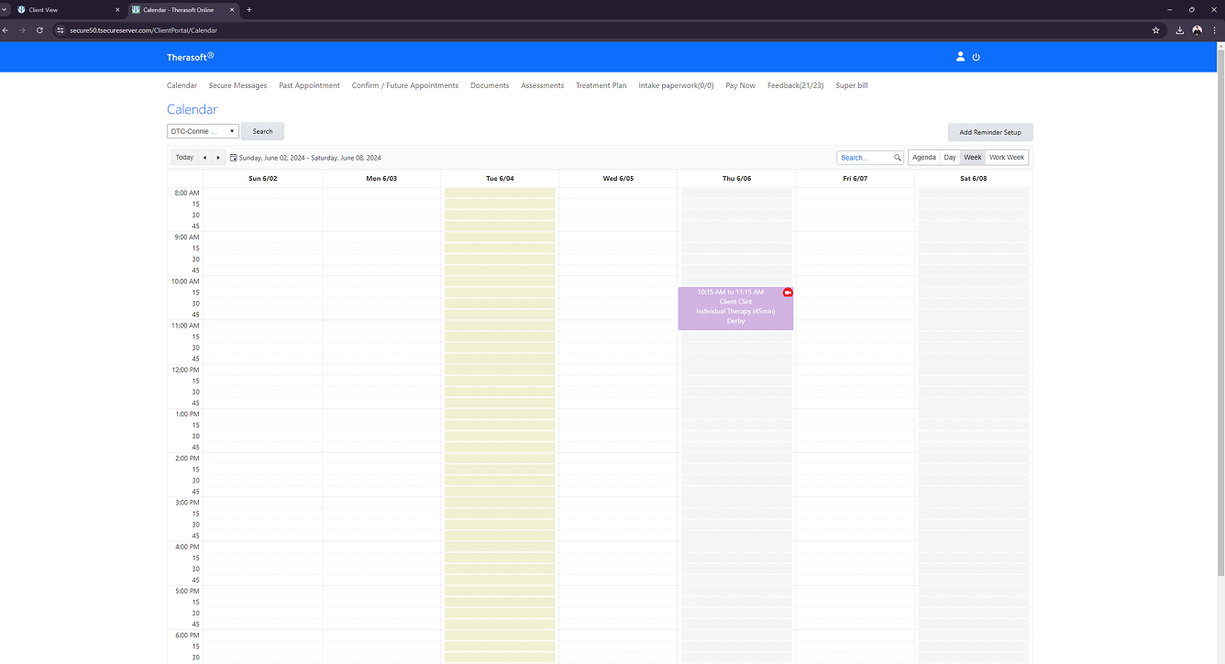Open Confirm / Future Appointments

(x=405, y=85)
